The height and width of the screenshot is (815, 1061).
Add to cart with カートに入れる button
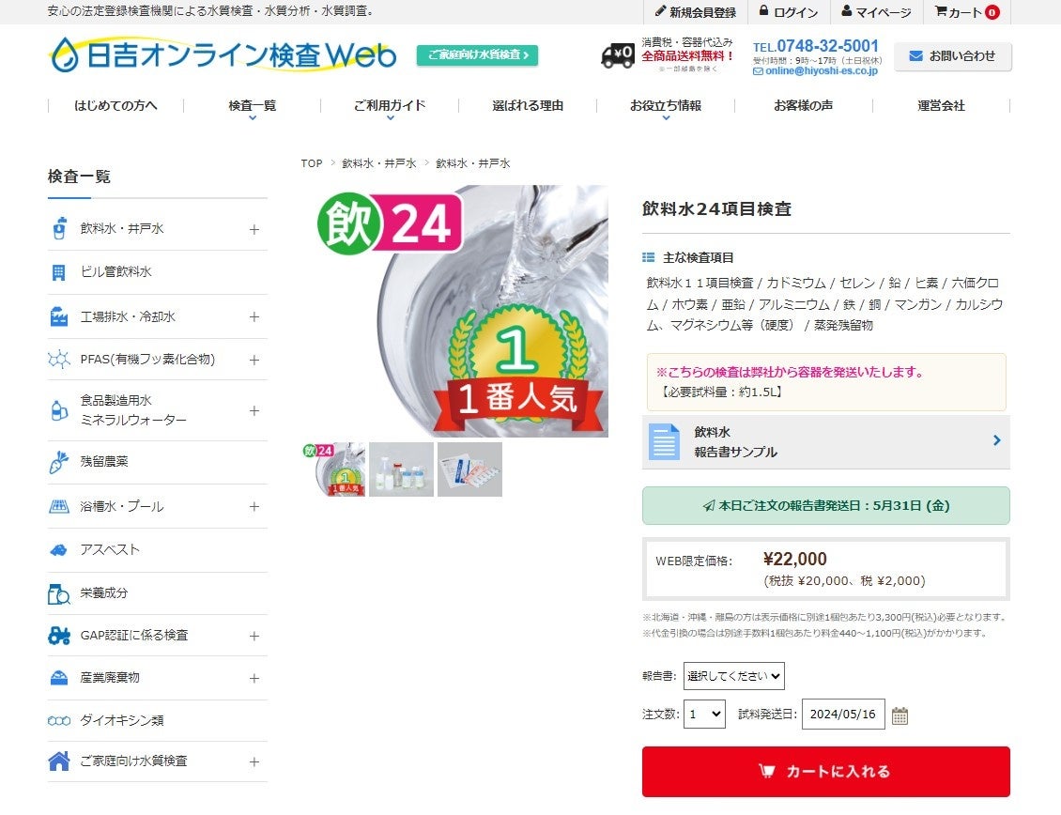click(x=825, y=771)
